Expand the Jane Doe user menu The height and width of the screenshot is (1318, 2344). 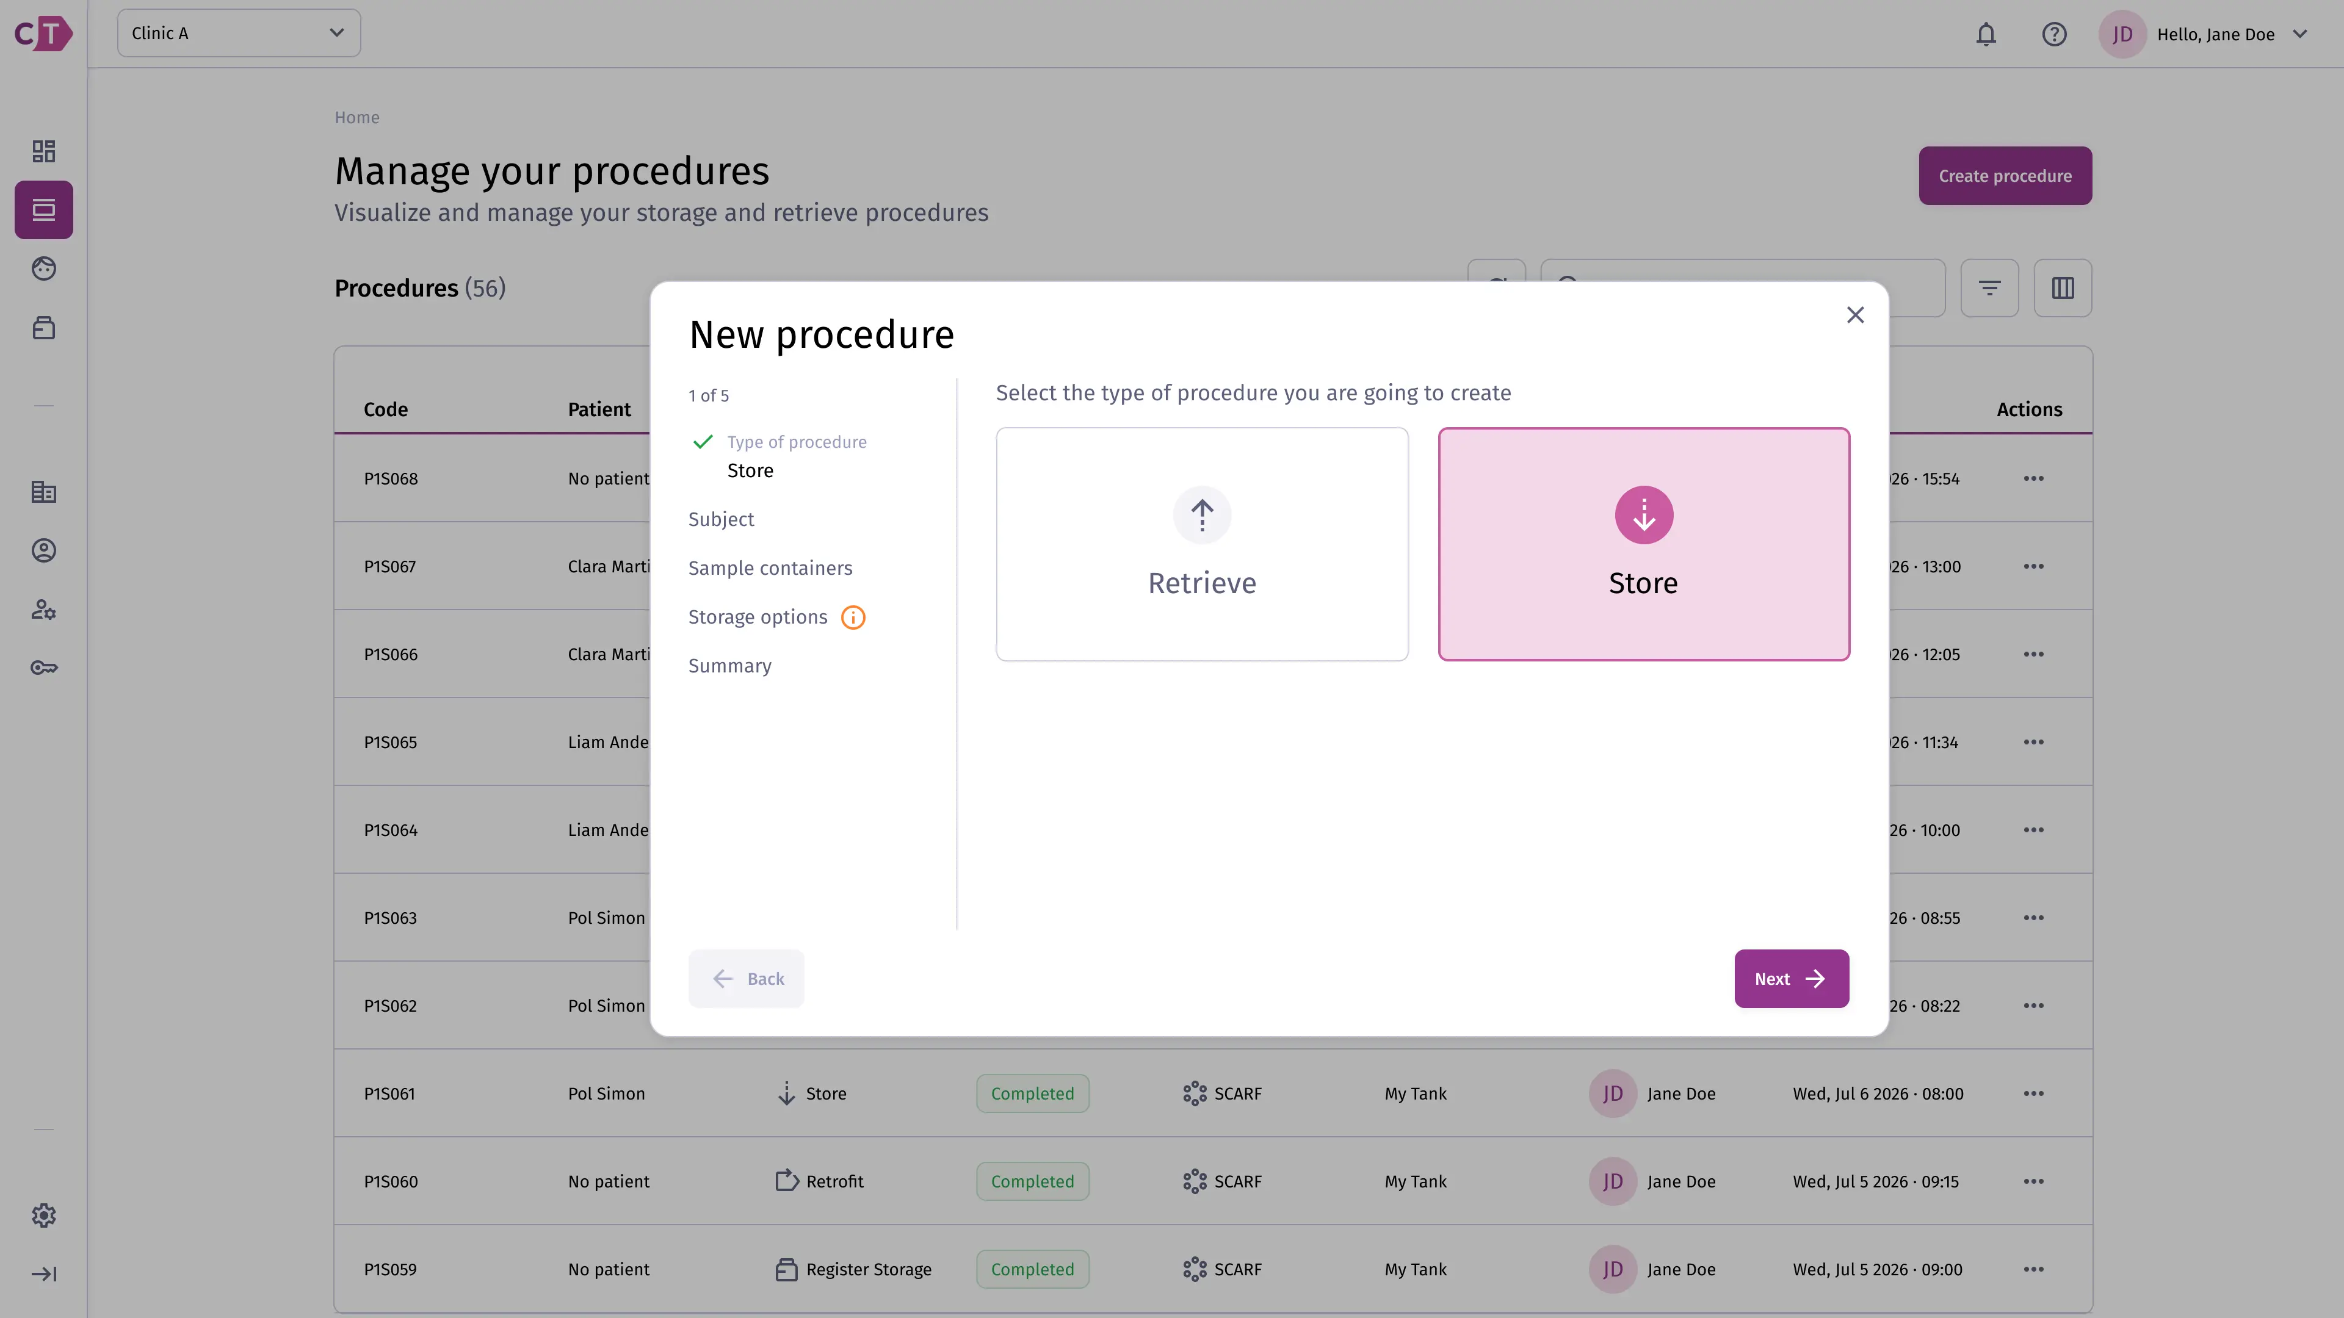pyautogui.click(x=2299, y=35)
